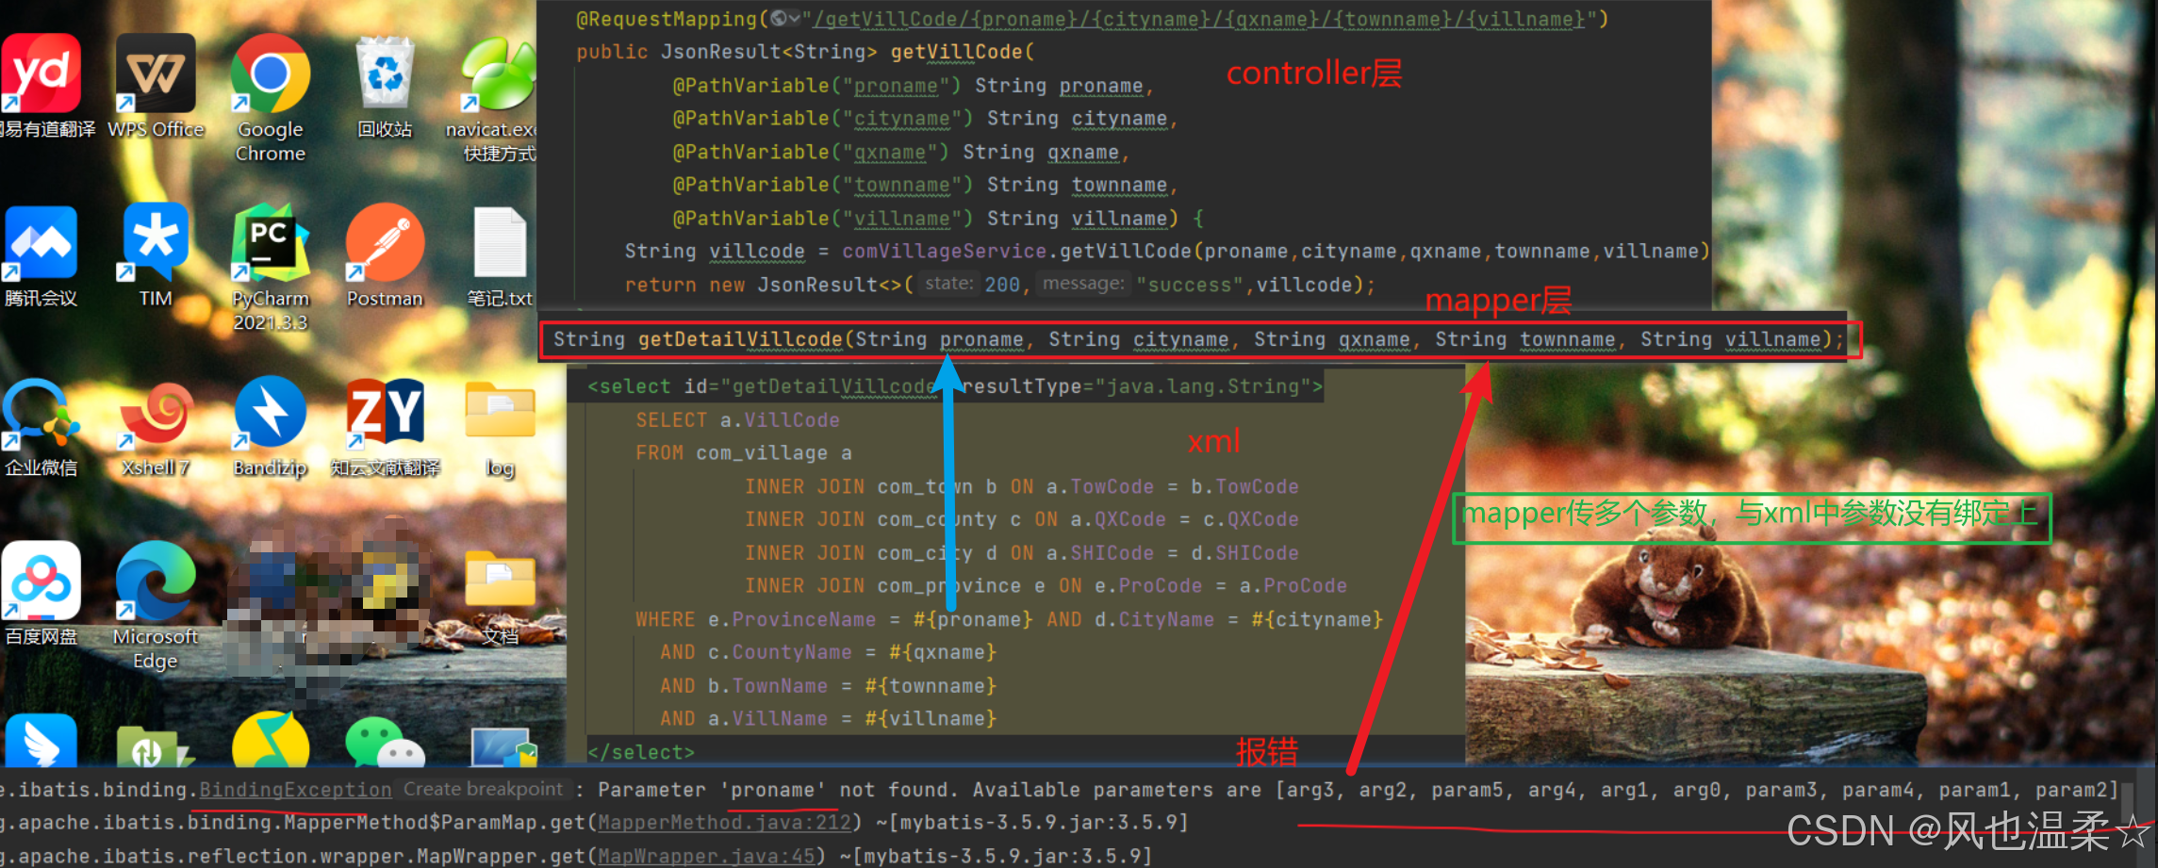Open the green folder icon in bottom row
The height and width of the screenshot is (868, 2158).
(156, 746)
